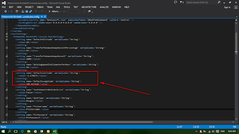Click the account picture icon beside Sign in
The width and height of the screenshot is (239, 134).
pyautogui.click(x=236, y=7)
